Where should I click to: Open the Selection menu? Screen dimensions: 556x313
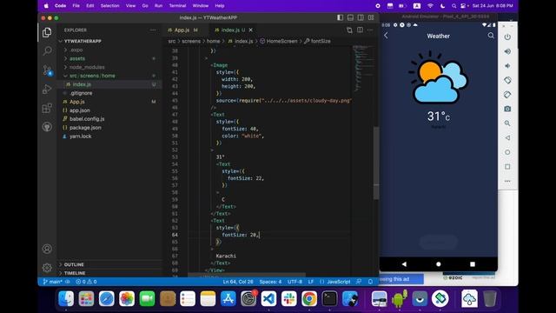(x=109, y=6)
